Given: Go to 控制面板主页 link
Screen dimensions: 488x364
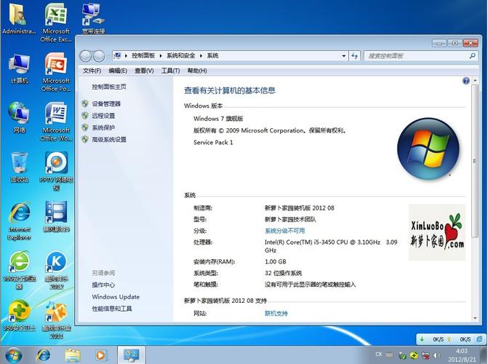Looking at the screenshot, I should coord(109,87).
